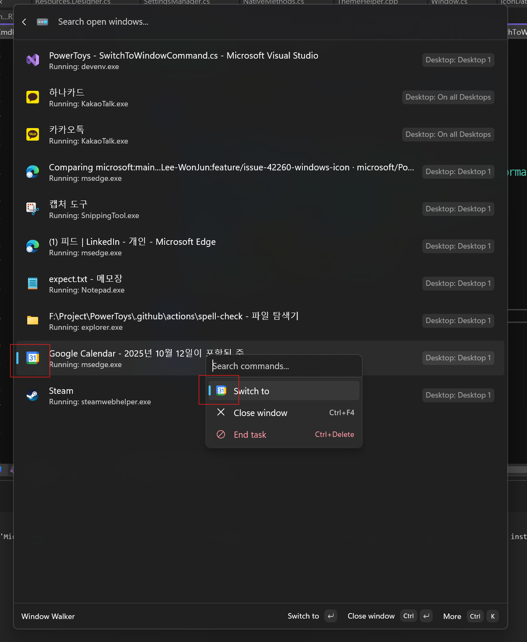Click Close window button in the bottom bar
The image size is (527, 642).
[390, 616]
